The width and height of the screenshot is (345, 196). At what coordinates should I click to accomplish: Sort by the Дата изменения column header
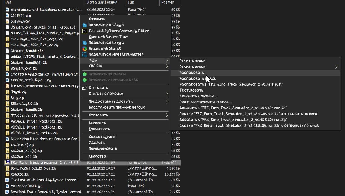[x=102, y=3]
